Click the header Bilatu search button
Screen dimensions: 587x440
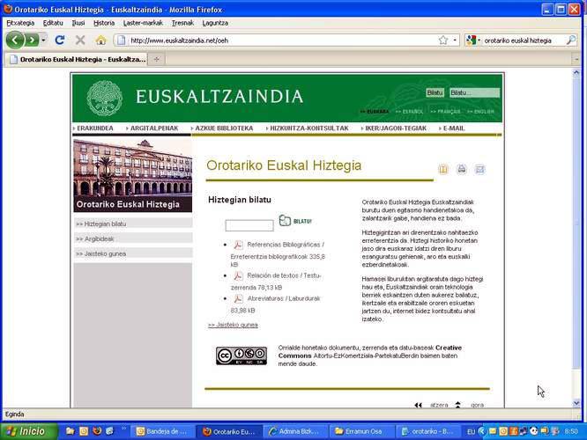(435, 92)
